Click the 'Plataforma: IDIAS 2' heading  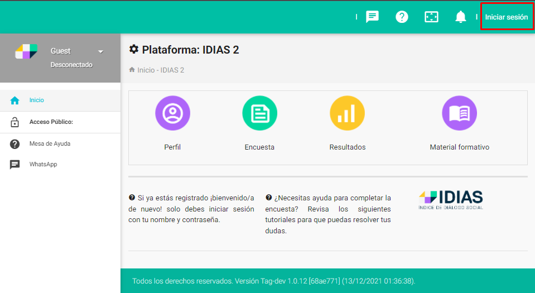(x=190, y=50)
